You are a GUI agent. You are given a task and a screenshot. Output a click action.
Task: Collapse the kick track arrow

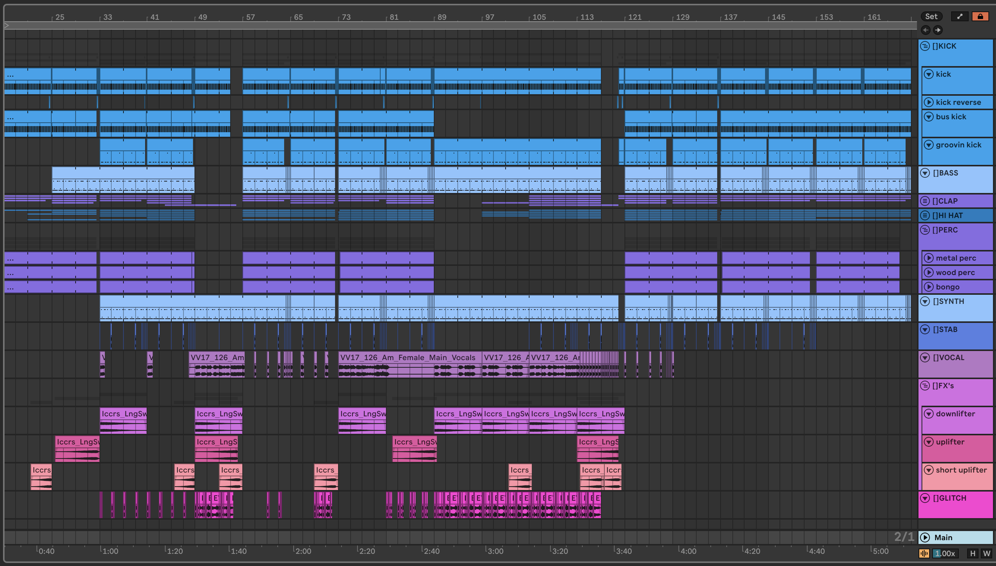(929, 74)
